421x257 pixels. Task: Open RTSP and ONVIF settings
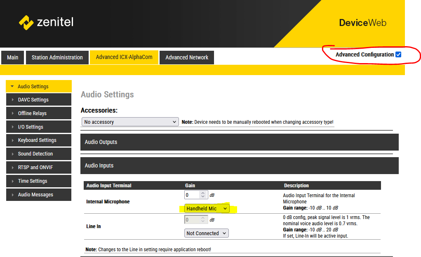point(38,167)
